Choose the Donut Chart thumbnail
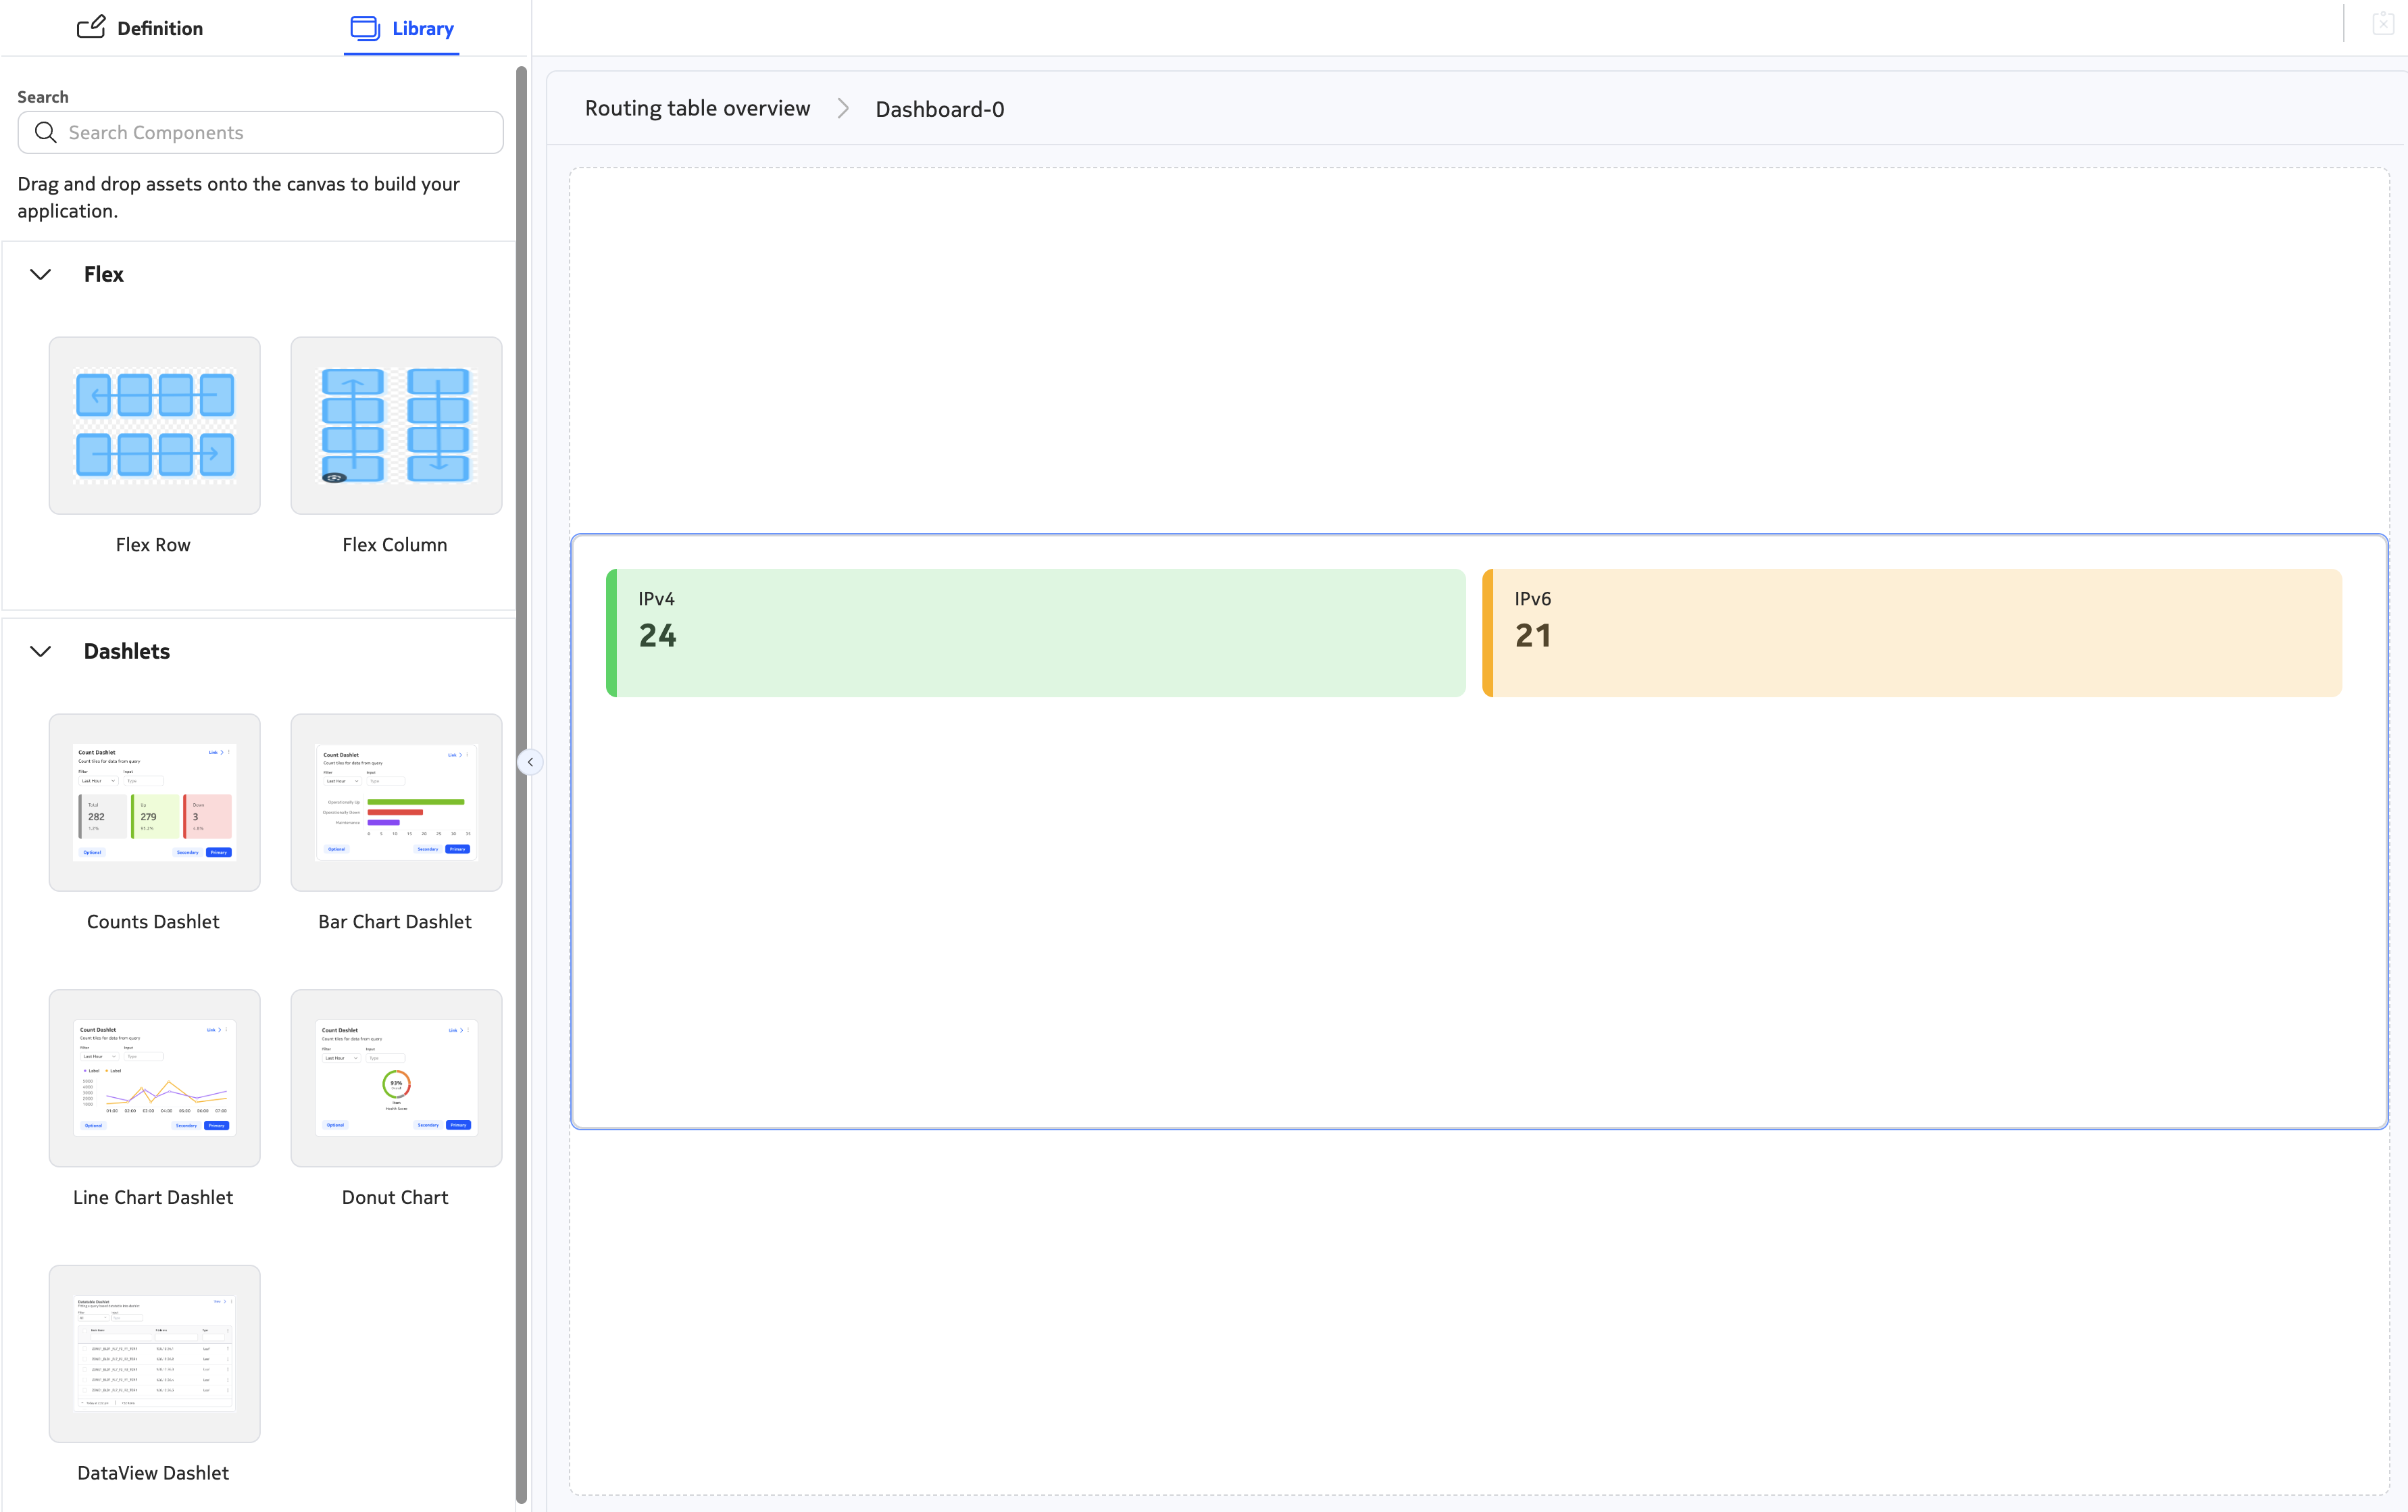The width and height of the screenshot is (2408, 1512). tap(397, 1078)
